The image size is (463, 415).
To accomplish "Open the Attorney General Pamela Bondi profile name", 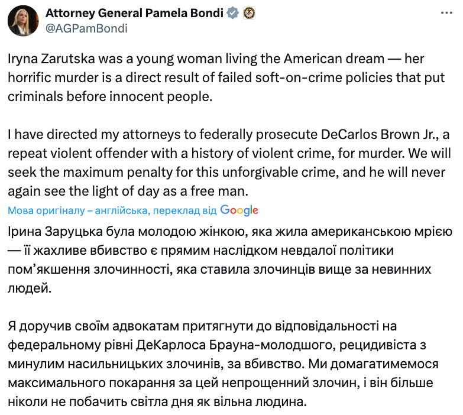I will [134, 13].
